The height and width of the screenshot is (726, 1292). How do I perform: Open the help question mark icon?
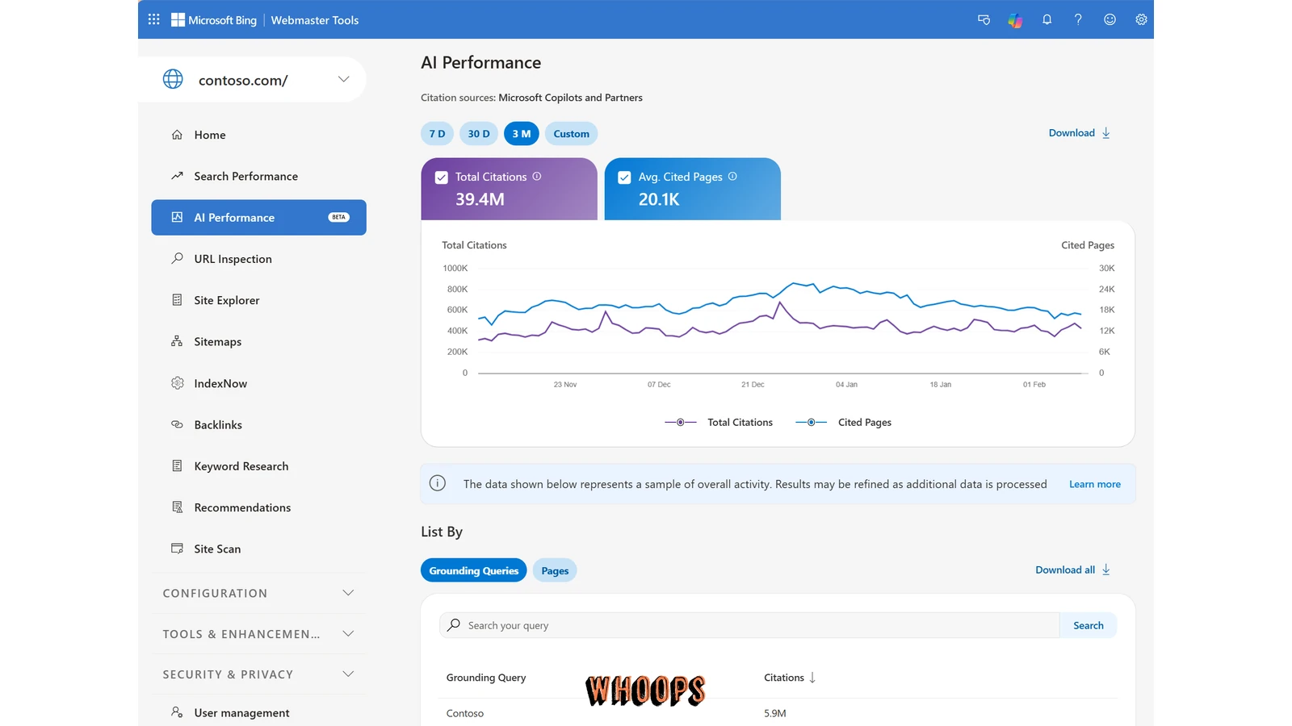click(1078, 19)
